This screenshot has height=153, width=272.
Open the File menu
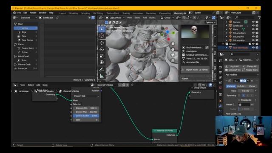point(19,13)
